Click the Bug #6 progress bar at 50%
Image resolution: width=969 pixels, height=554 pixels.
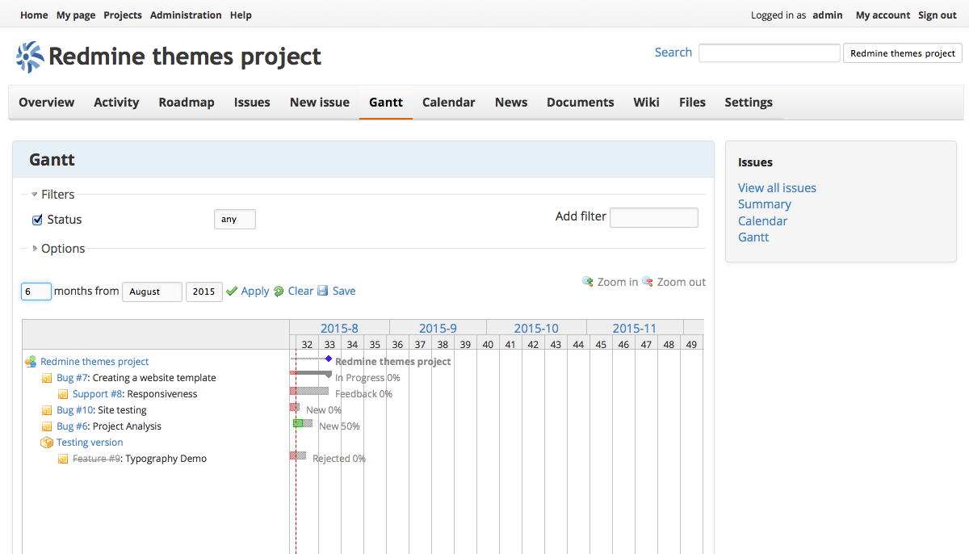click(x=303, y=423)
